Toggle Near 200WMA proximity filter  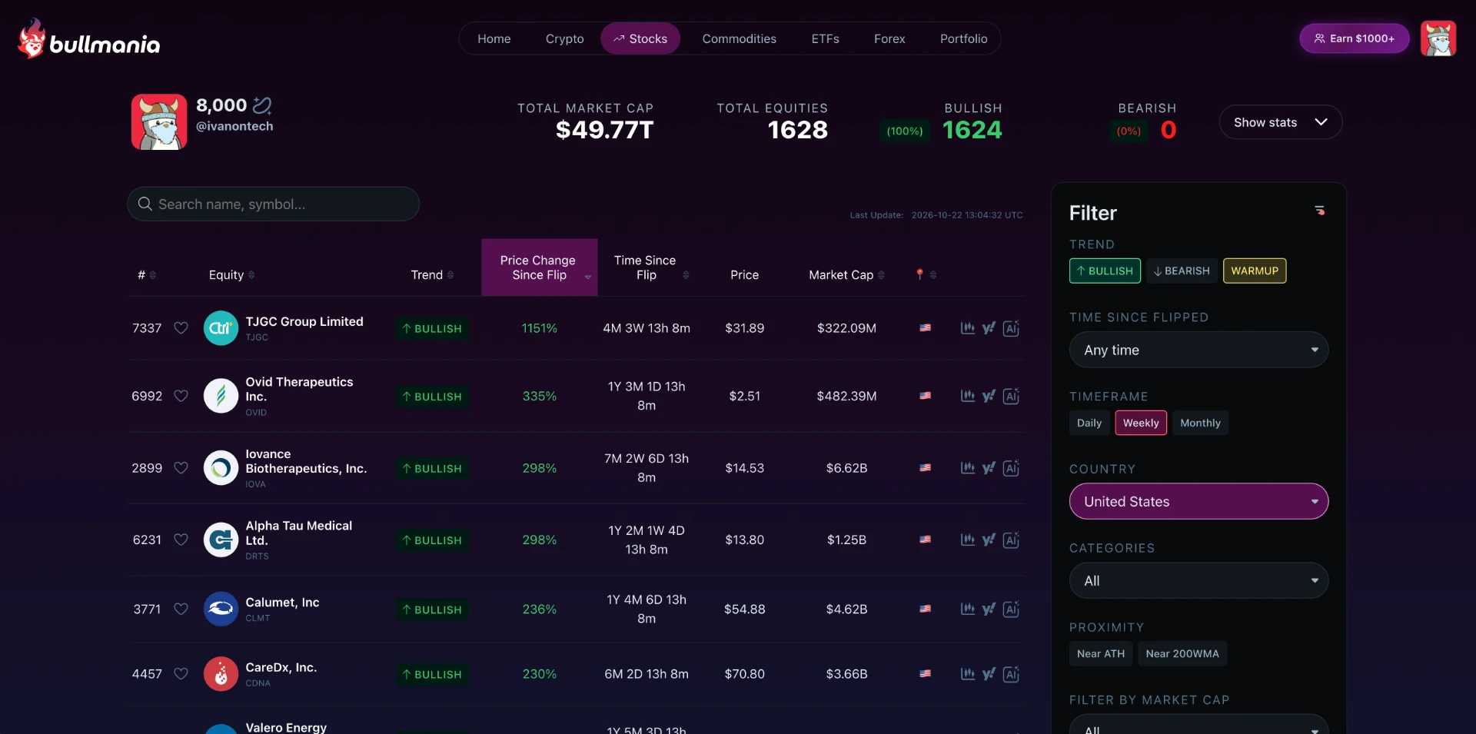point(1182,653)
